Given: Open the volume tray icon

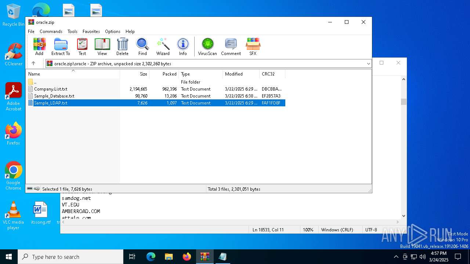Looking at the screenshot, I should tap(423, 257).
